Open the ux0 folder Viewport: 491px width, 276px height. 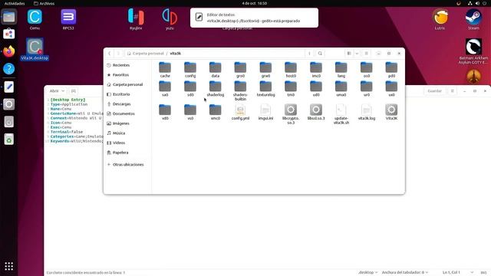point(391,89)
